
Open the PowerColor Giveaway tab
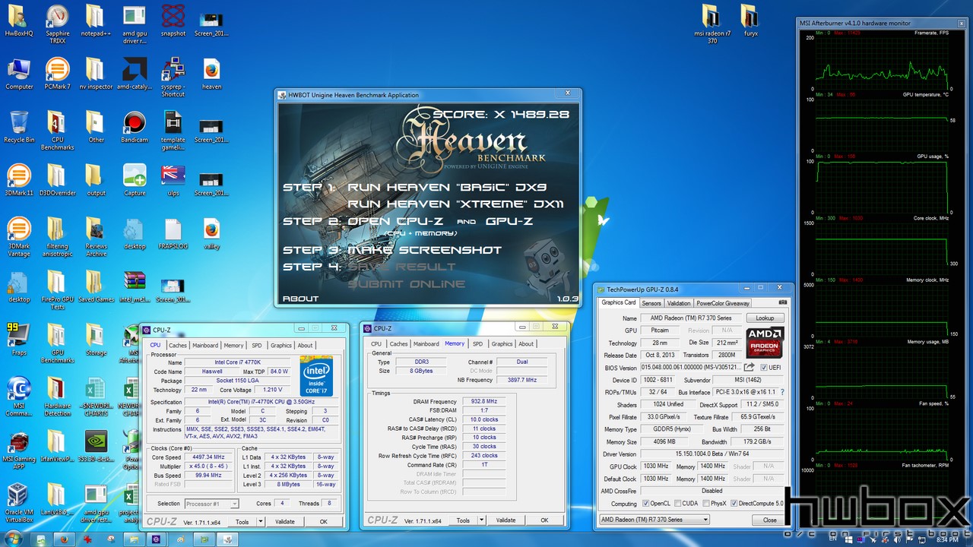723,303
